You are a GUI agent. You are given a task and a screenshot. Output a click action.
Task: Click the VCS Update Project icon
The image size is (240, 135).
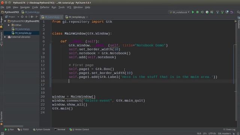pyautogui.click(x=217, y=12)
